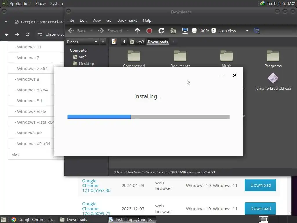This screenshot has width=297, height=223.
Task: Switch to the Downloads taskbar window button
Action: click(x=73, y=220)
